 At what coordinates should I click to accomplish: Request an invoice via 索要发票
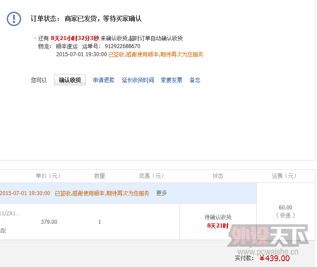[171, 80]
